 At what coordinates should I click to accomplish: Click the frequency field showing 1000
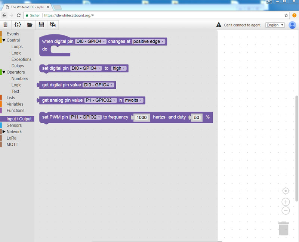142,117
